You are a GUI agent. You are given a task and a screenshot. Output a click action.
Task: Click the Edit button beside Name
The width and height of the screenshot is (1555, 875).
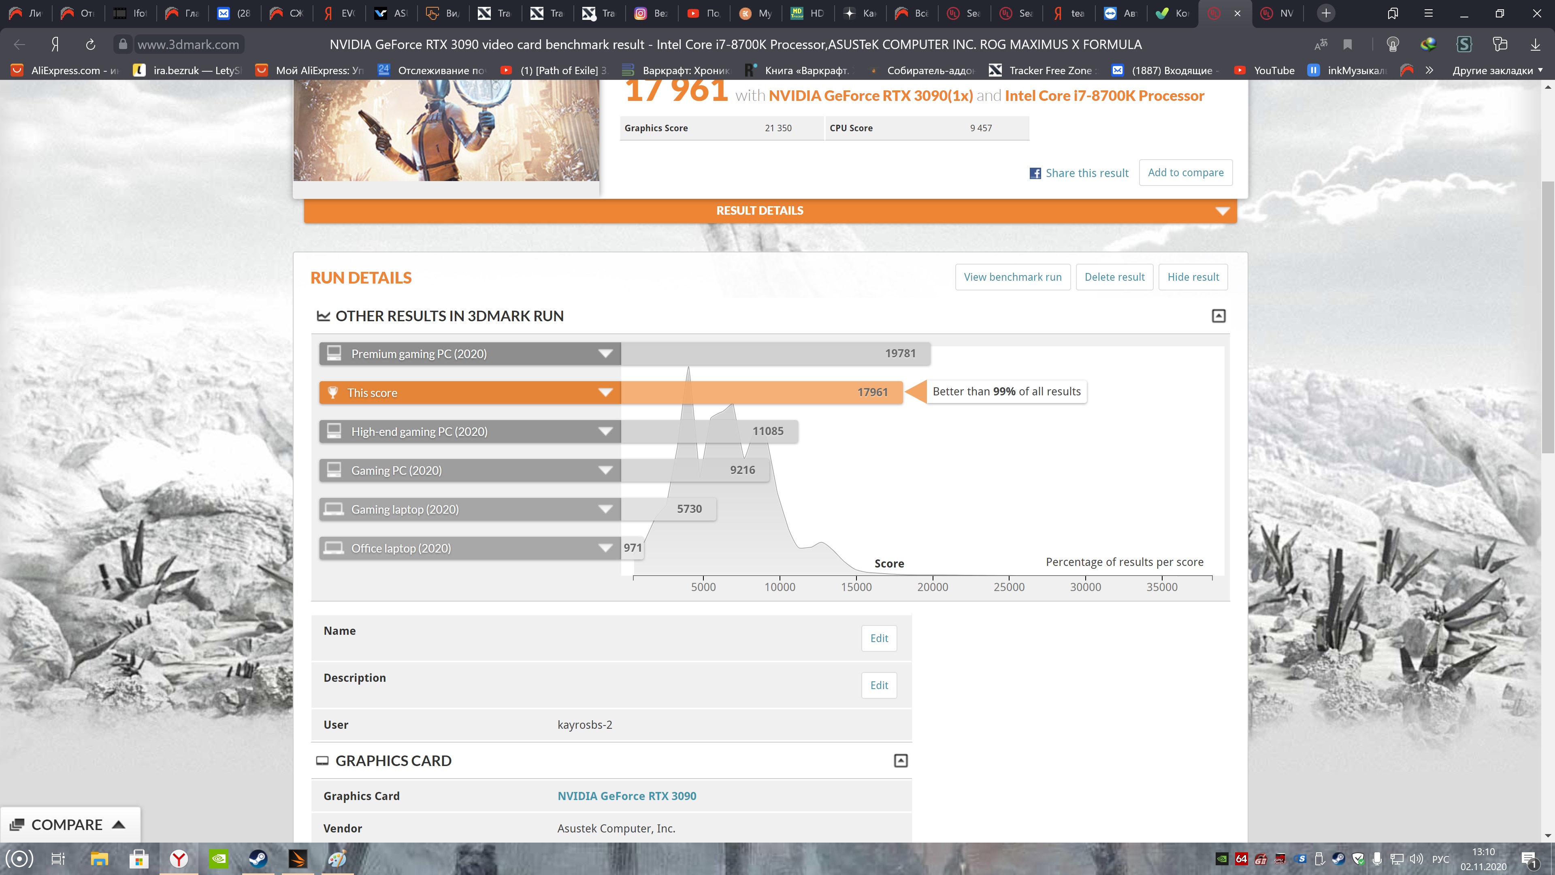878,638
